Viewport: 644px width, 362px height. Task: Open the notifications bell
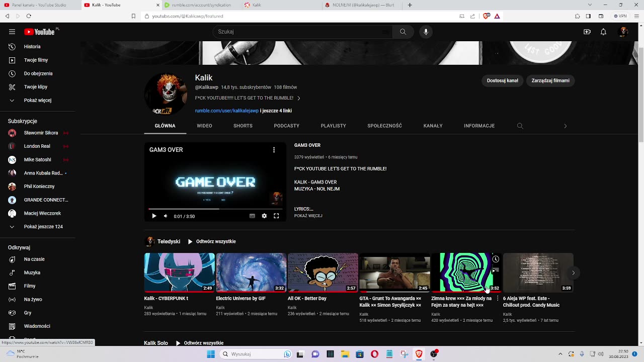[603, 32]
